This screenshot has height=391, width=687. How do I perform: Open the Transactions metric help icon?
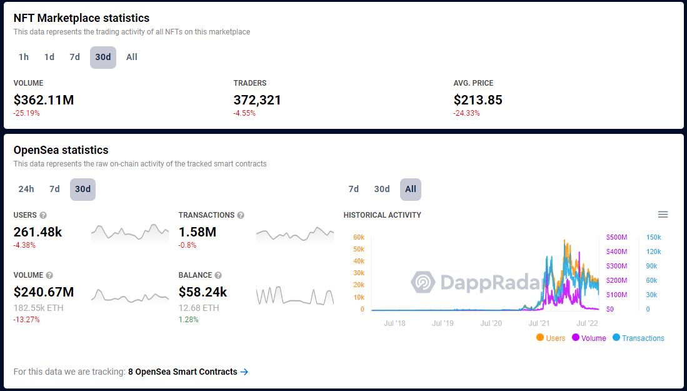pyautogui.click(x=241, y=215)
